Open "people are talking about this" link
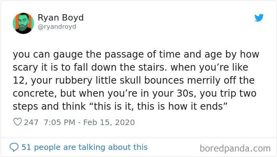Screen dimensions: 277x157 click(91, 147)
